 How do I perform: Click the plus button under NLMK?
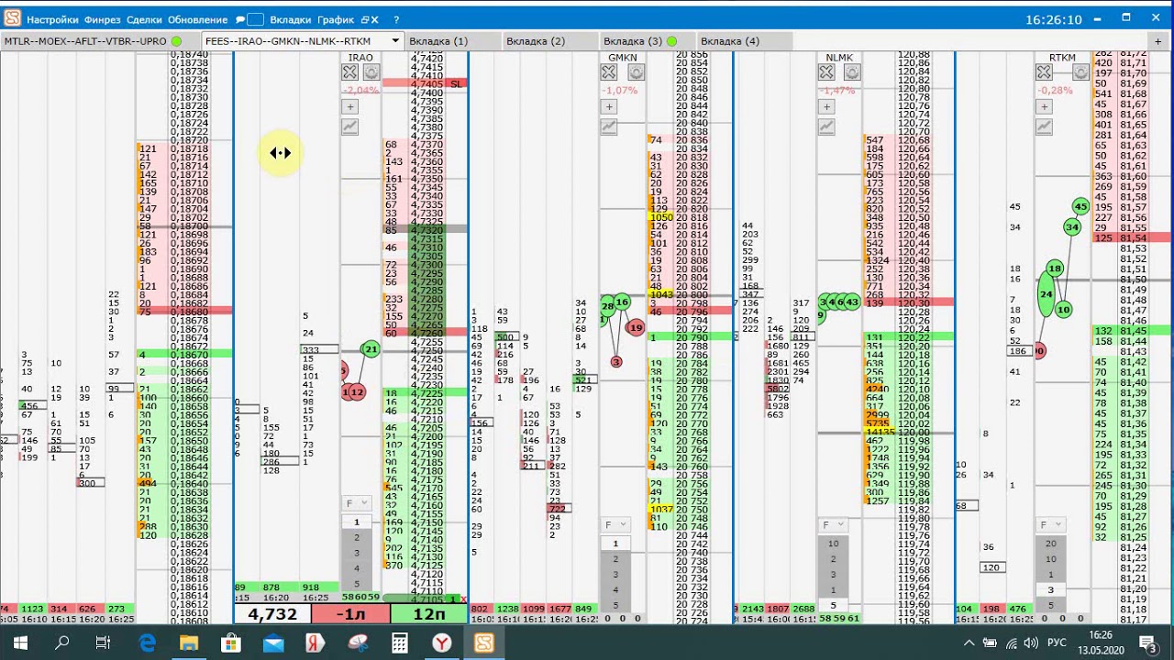826,106
